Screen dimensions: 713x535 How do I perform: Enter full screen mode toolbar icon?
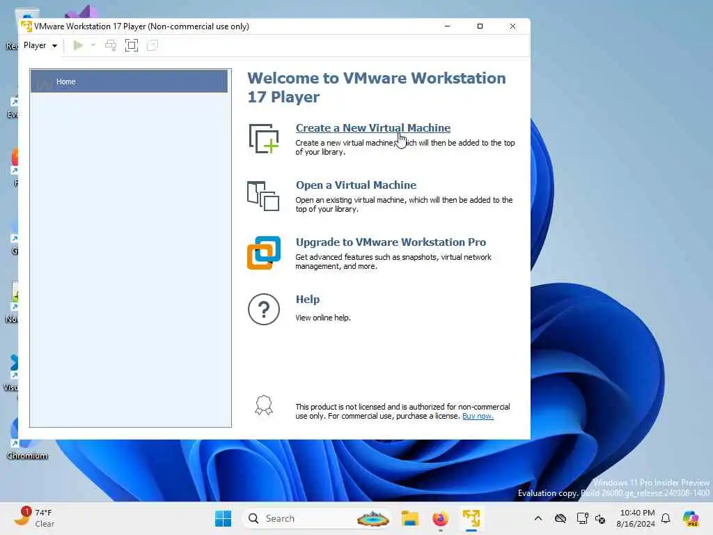tap(132, 45)
